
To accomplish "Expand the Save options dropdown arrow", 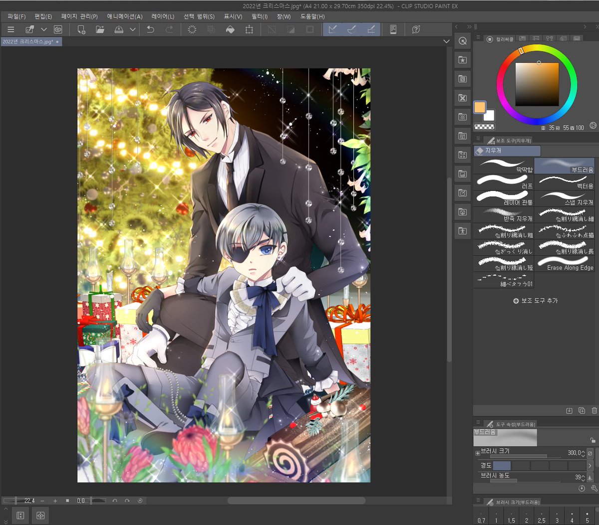I will coord(132,29).
